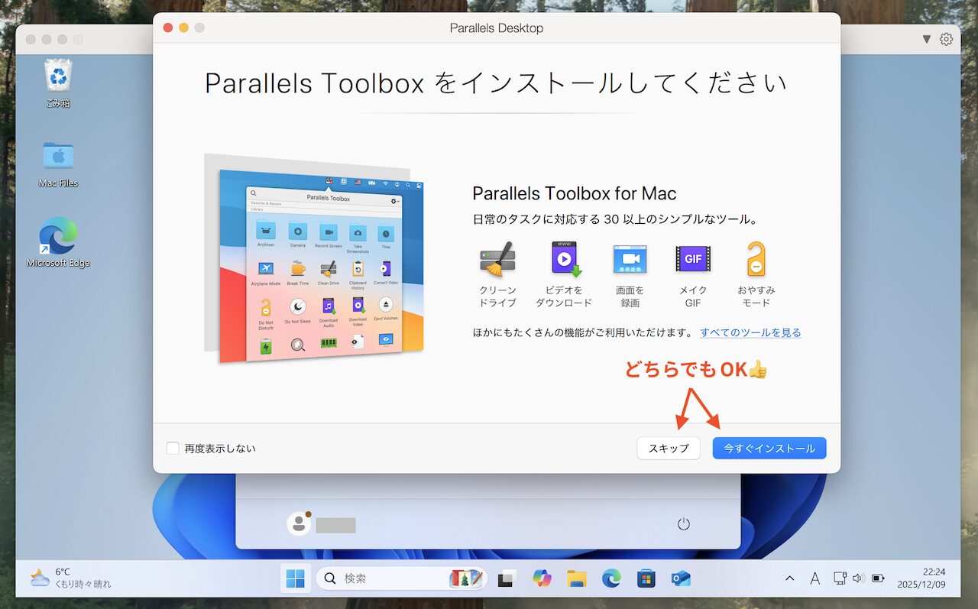Expand the Parallels window triangle dropdown
Viewport: 978px width, 609px height.
click(926, 39)
